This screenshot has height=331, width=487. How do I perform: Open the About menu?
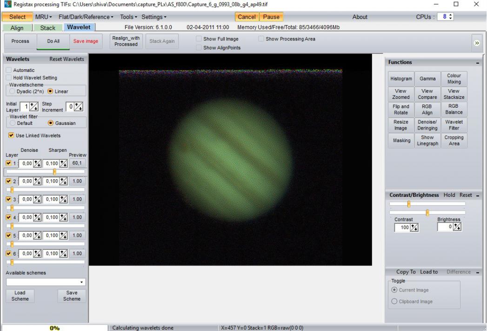tap(360, 17)
